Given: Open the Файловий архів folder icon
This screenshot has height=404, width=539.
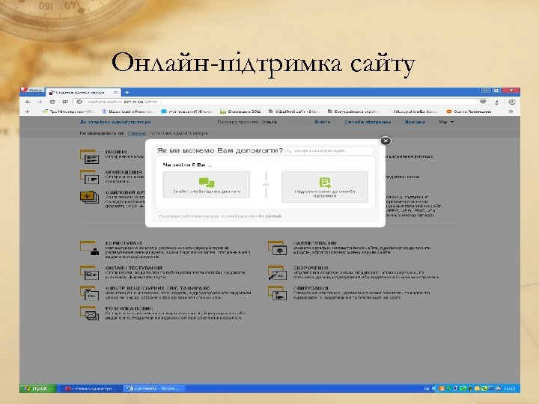Looking at the screenshot, I should (x=89, y=198).
